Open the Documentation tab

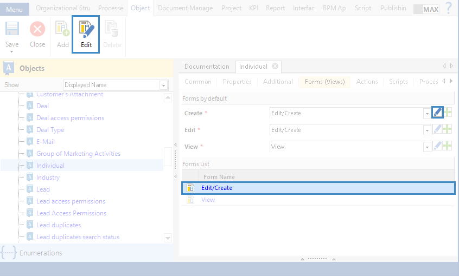click(x=207, y=67)
